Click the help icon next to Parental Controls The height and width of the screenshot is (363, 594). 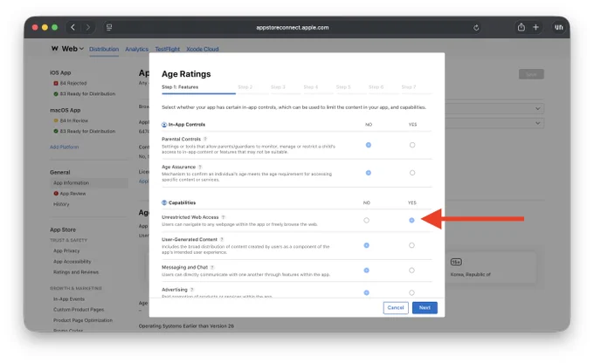point(205,139)
